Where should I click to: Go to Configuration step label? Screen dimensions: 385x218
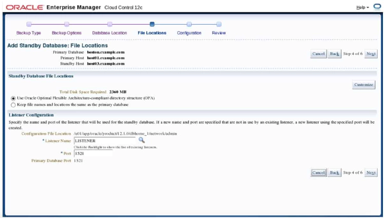pyautogui.click(x=189, y=33)
